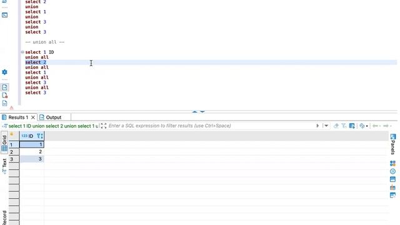The height and width of the screenshot is (225, 400).
Task: Click the funnel save filter icon
Action: [344, 126]
